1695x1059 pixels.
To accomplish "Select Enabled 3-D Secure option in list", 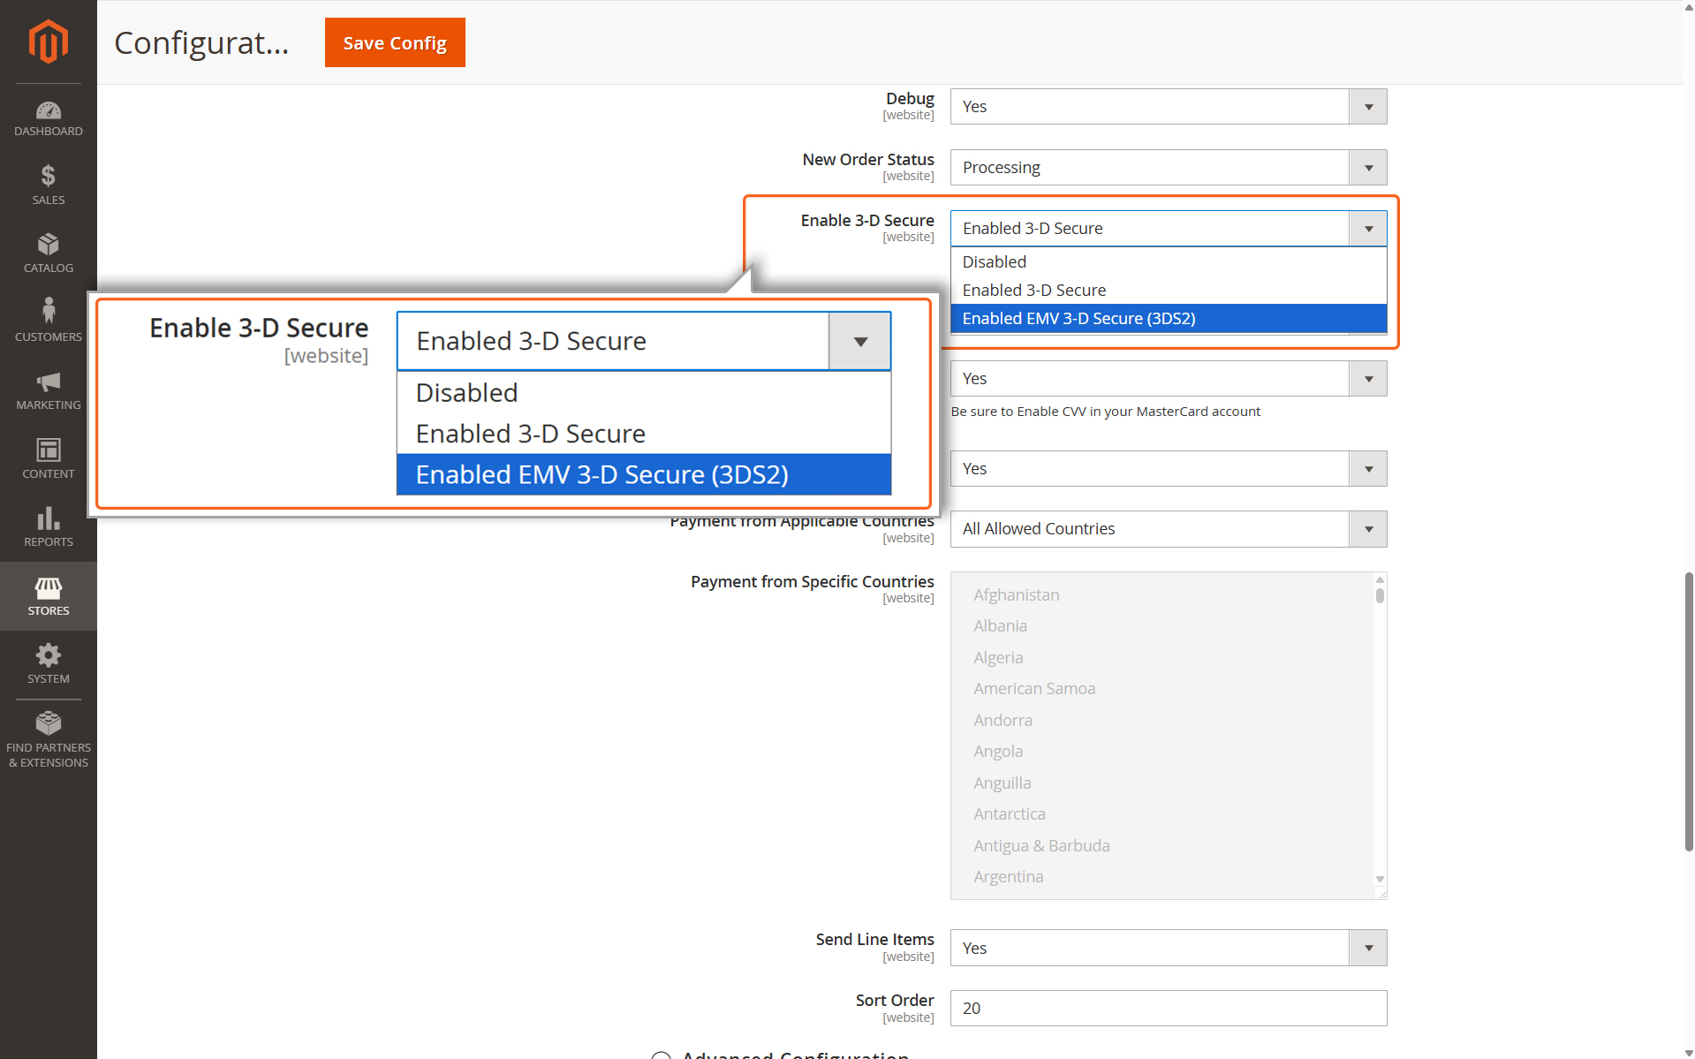I will click(1168, 290).
